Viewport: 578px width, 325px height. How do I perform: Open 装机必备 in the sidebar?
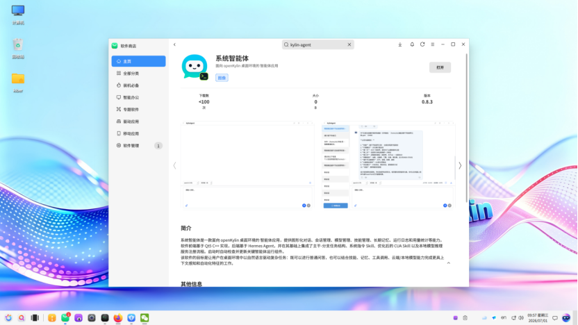pos(139,85)
